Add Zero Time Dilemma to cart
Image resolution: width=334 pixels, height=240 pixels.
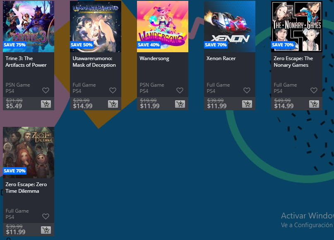pos(46,230)
